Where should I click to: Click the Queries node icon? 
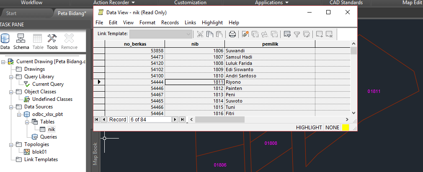(x=35, y=137)
